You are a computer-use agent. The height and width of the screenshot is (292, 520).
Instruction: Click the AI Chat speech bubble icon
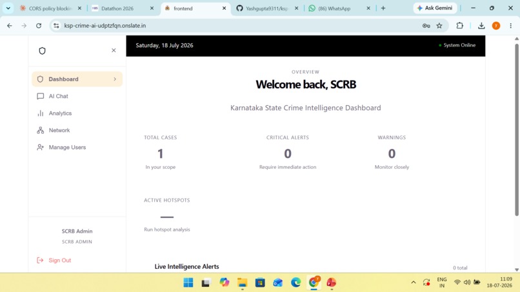[40, 96]
